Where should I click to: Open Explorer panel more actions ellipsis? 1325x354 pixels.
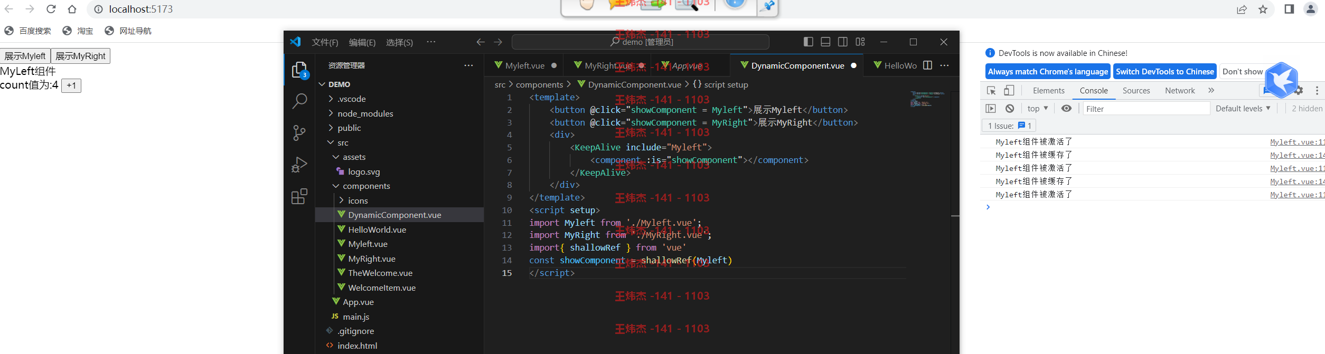[x=468, y=65]
